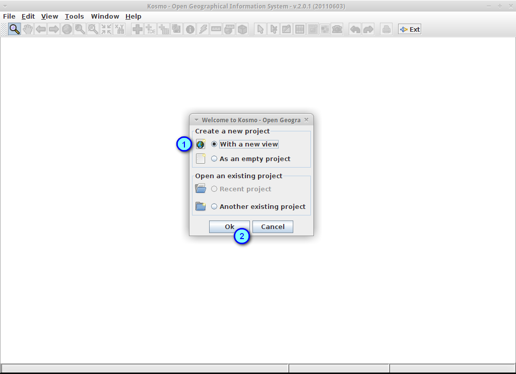Screen dimensions: 516x374
Task: Click the add IDE layer icon
Action: click(x=150, y=29)
